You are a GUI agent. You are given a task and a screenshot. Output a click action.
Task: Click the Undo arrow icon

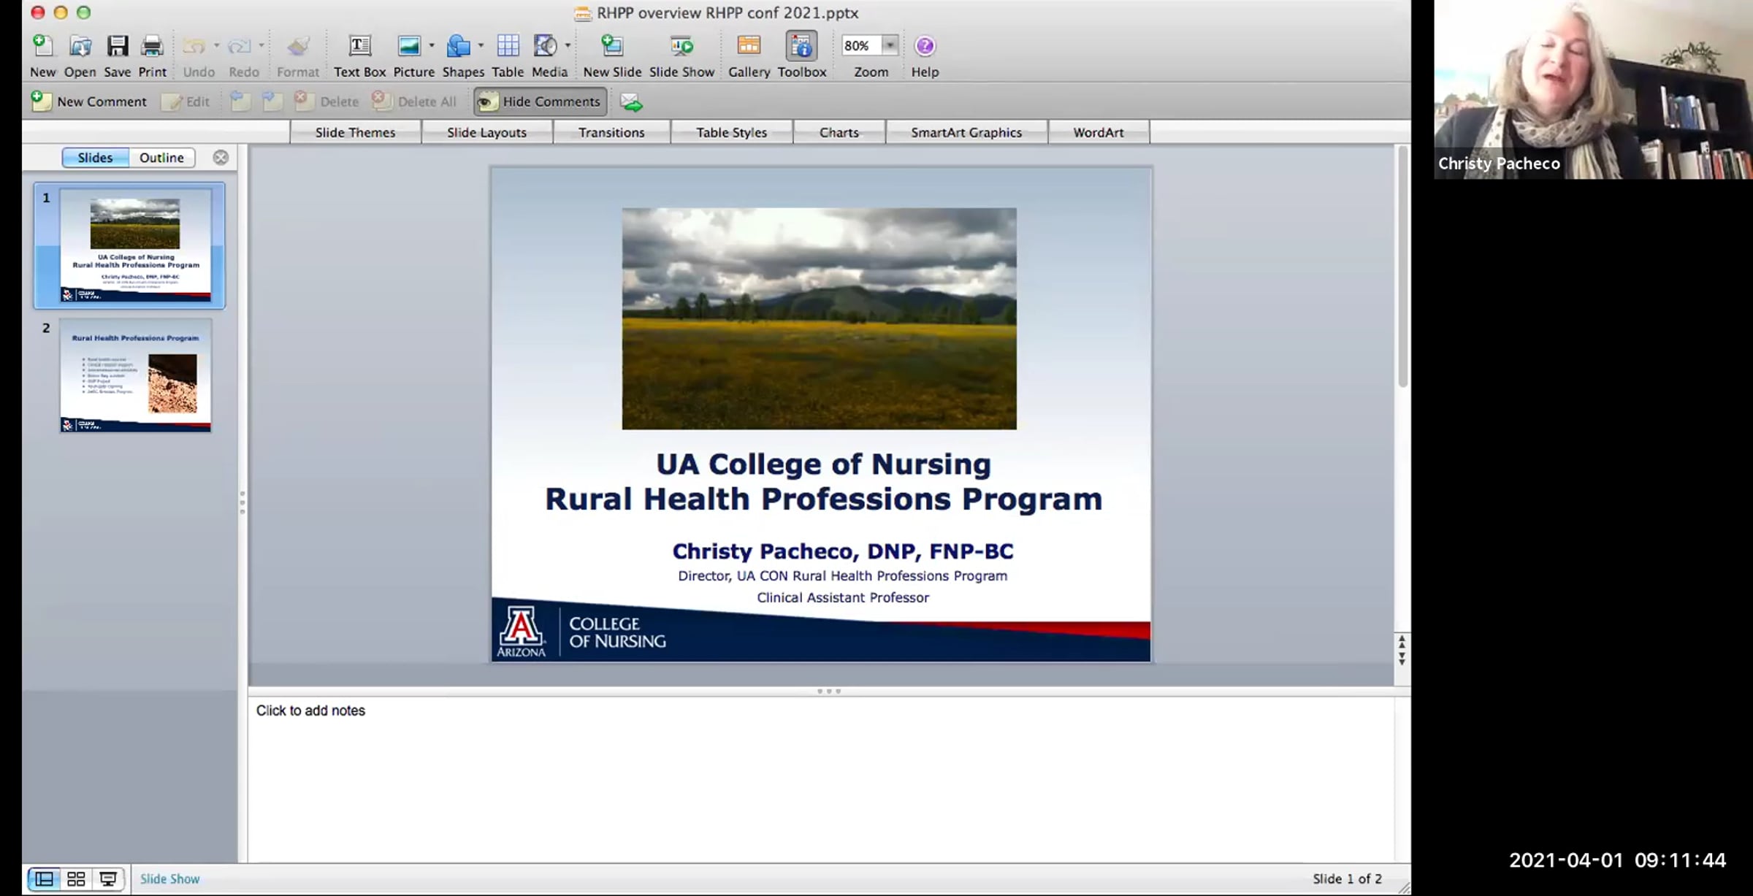click(194, 47)
